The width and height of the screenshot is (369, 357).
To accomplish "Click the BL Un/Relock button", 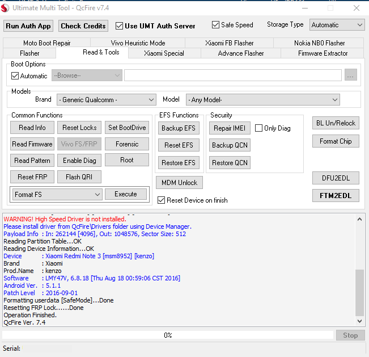I will point(336,123).
